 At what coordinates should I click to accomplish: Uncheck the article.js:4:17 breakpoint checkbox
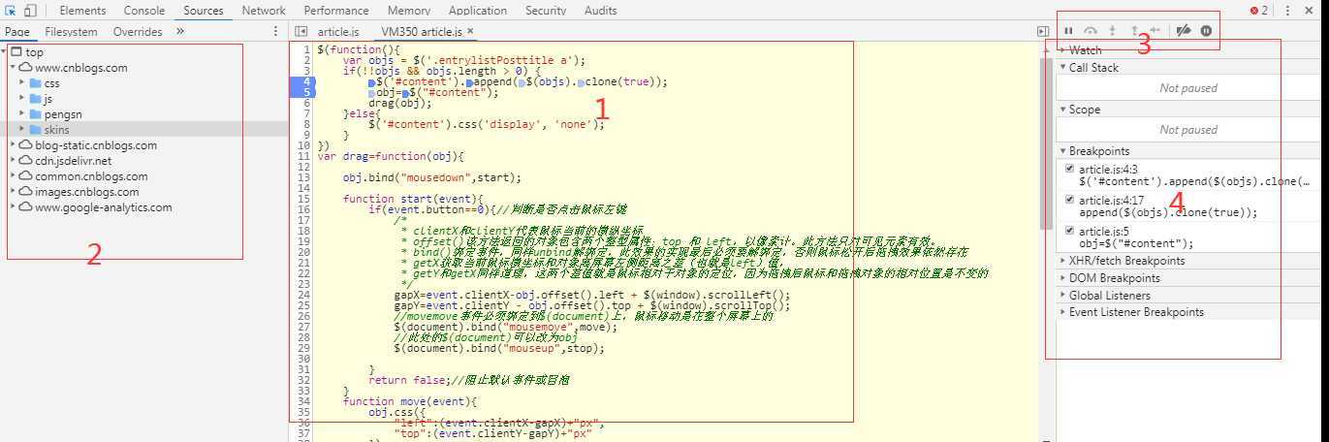tap(1068, 201)
